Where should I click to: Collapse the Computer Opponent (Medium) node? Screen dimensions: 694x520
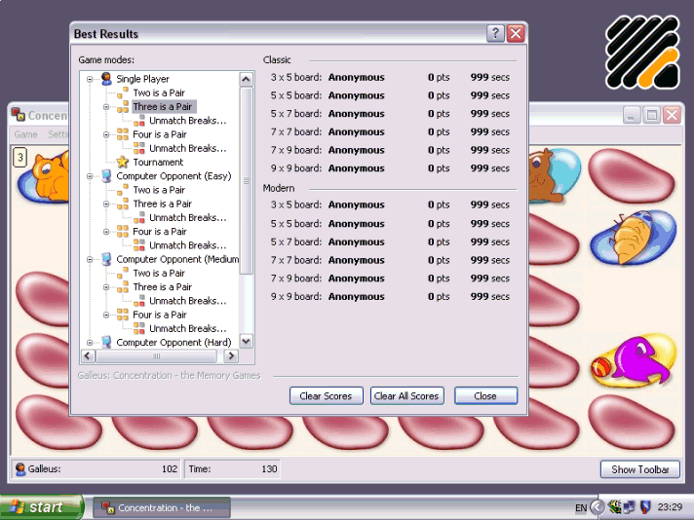[91, 260]
